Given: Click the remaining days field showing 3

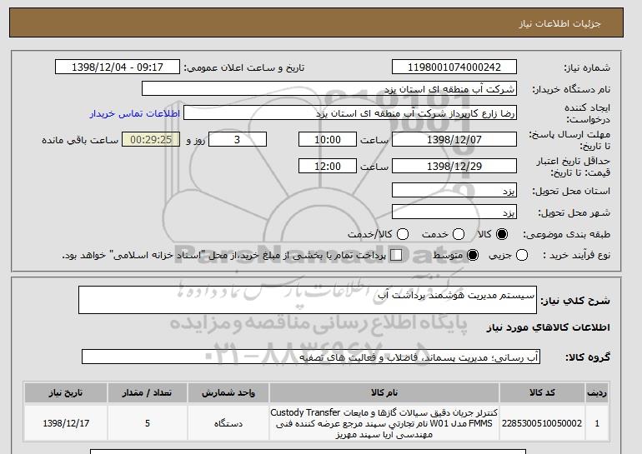Looking at the screenshot, I should (x=238, y=139).
